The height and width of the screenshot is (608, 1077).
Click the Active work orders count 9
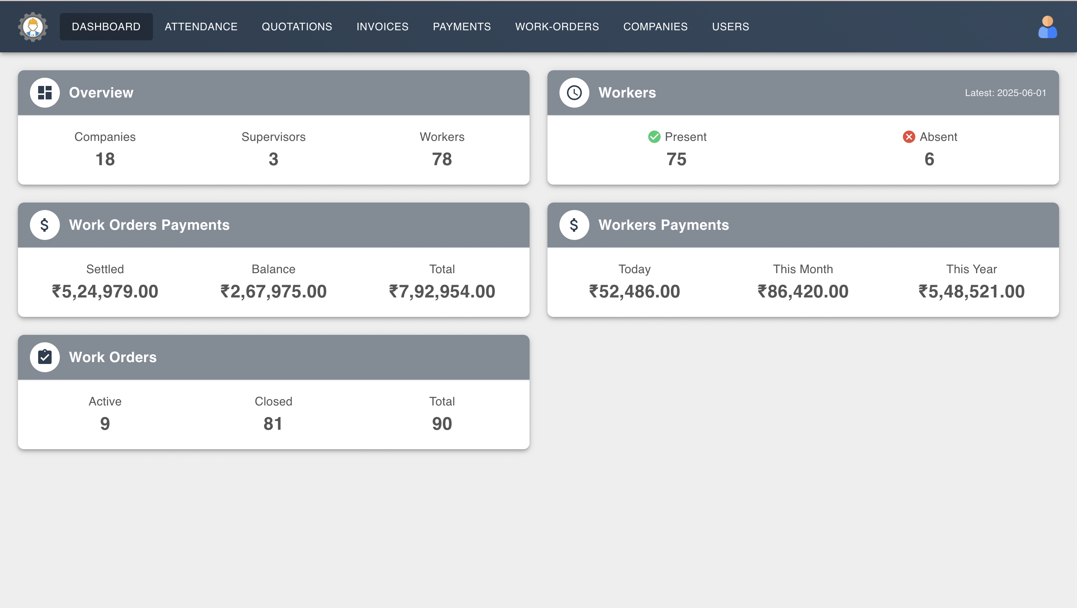pos(105,423)
